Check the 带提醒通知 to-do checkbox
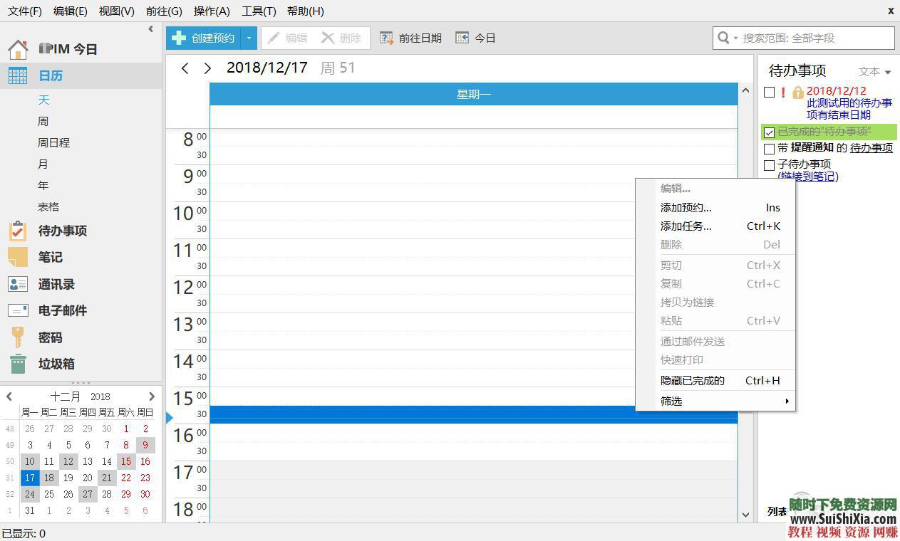 pyautogui.click(x=769, y=148)
